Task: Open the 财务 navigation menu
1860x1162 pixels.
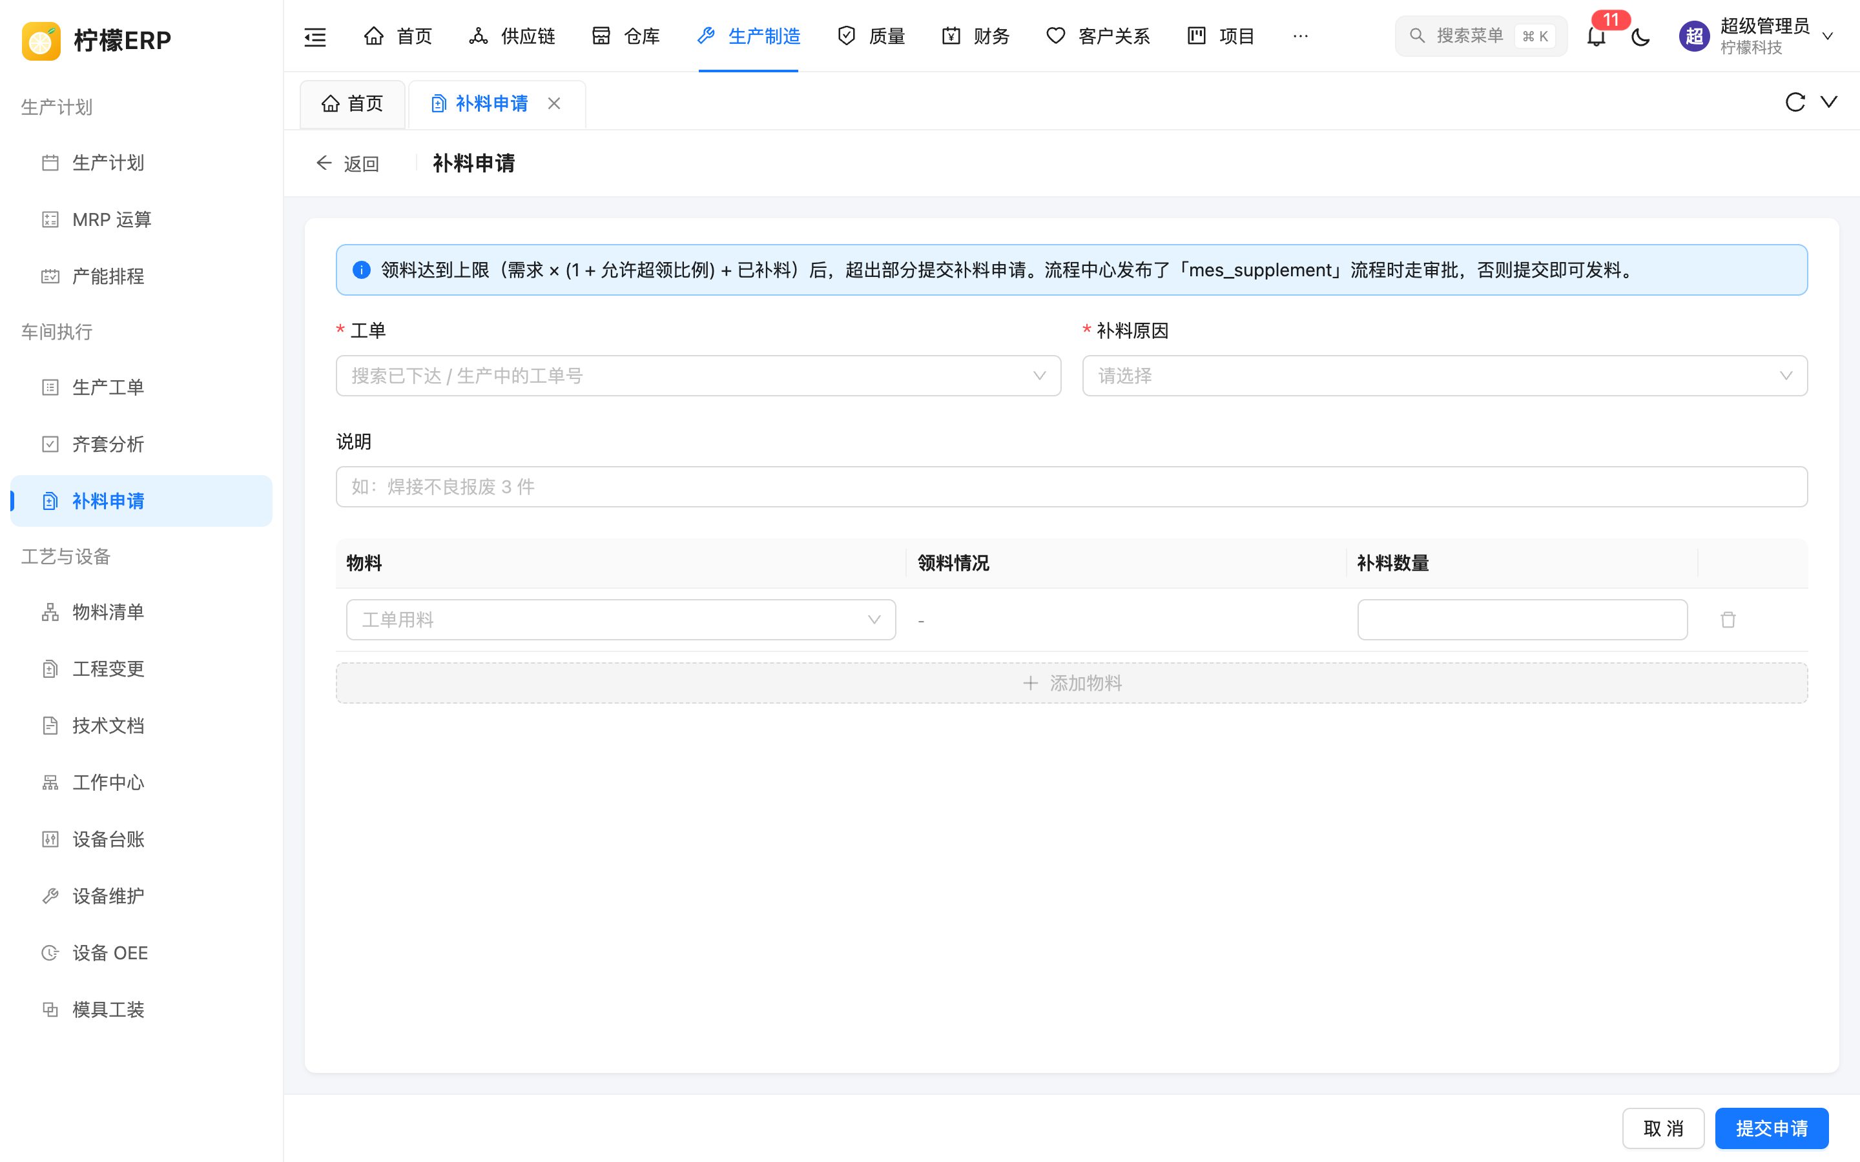Action: click(975, 36)
